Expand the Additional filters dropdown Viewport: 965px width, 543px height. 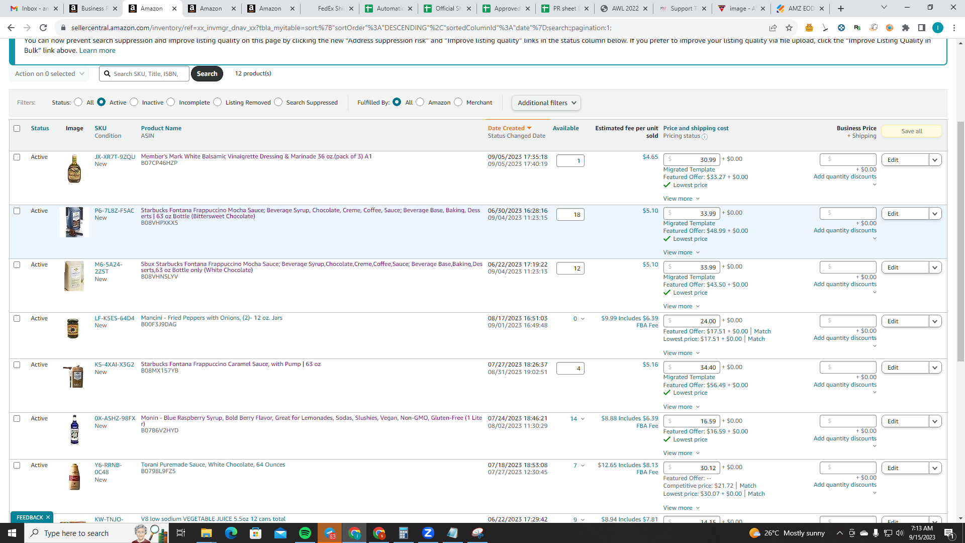(546, 103)
